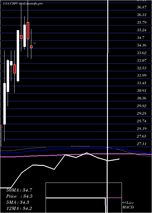
Task: Click the 31.99 price axis label
Action: [x=142, y=75]
